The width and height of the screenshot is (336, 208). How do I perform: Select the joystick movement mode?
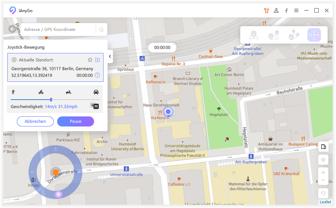314,35
